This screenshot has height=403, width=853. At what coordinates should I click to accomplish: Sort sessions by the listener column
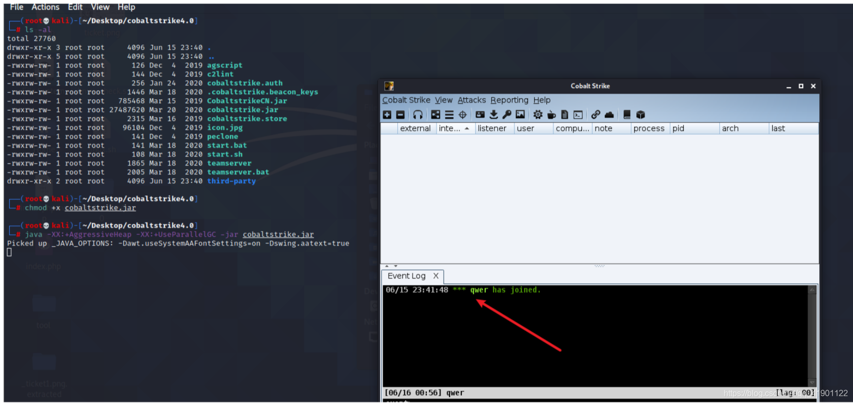pyautogui.click(x=494, y=129)
